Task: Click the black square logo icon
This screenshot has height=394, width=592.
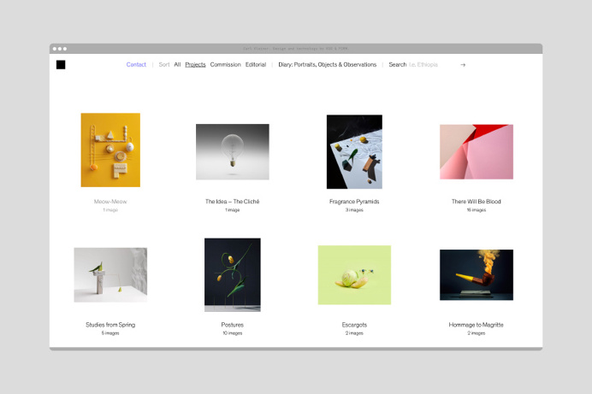Action: [61, 65]
